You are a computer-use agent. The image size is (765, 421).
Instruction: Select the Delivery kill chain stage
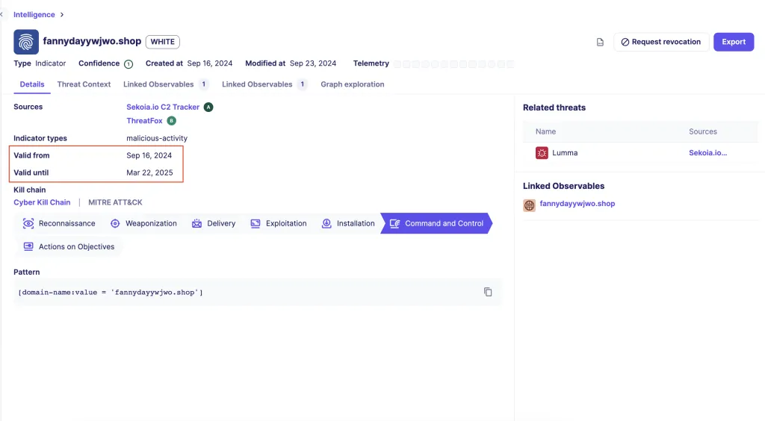(x=214, y=223)
